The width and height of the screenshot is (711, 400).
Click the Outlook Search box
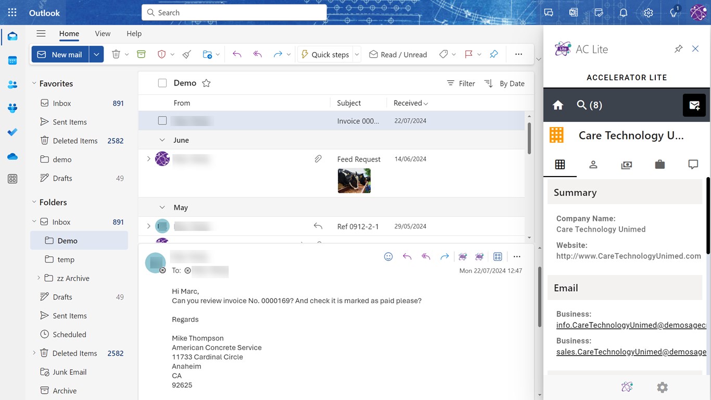pyautogui.click(x=234, y=12)
